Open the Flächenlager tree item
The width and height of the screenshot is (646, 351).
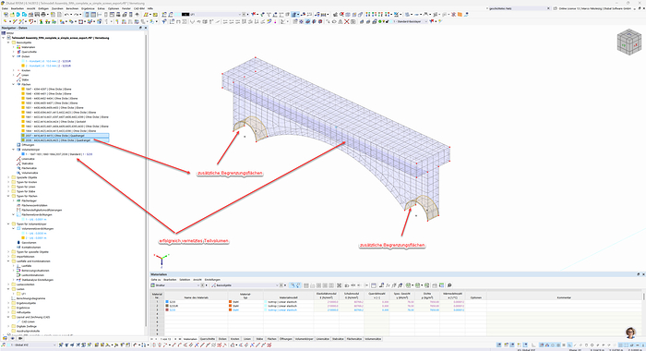[x=30, y=200]
